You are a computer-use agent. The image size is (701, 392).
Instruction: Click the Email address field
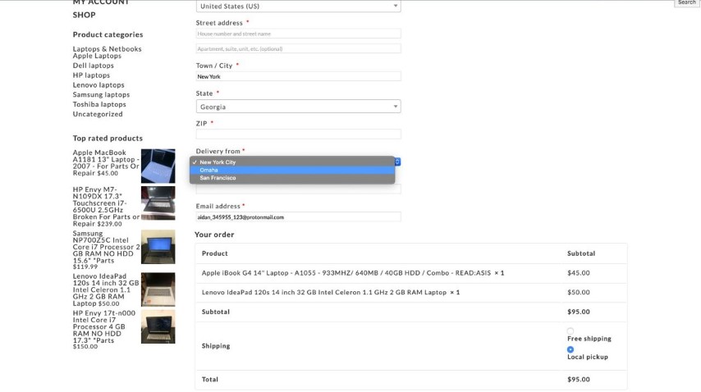tap(298, 217)
